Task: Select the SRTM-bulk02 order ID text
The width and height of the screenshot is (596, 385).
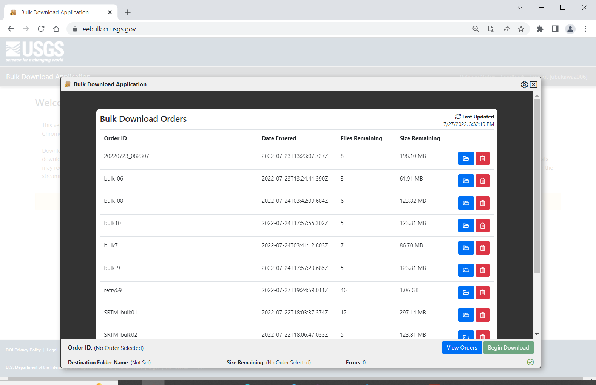Action: (120, 335)
